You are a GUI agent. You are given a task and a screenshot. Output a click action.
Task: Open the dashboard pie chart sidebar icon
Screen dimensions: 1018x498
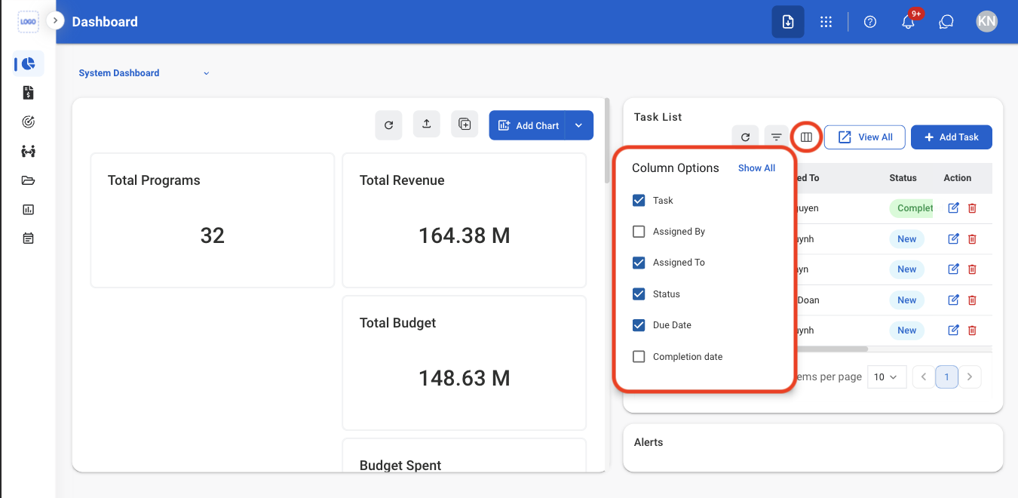[29, 64]
